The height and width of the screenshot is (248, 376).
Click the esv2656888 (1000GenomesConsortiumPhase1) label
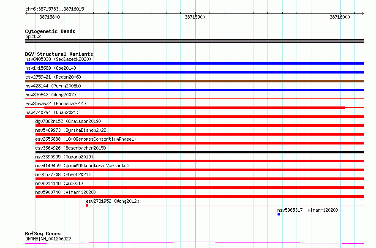(x=86, y=139)
